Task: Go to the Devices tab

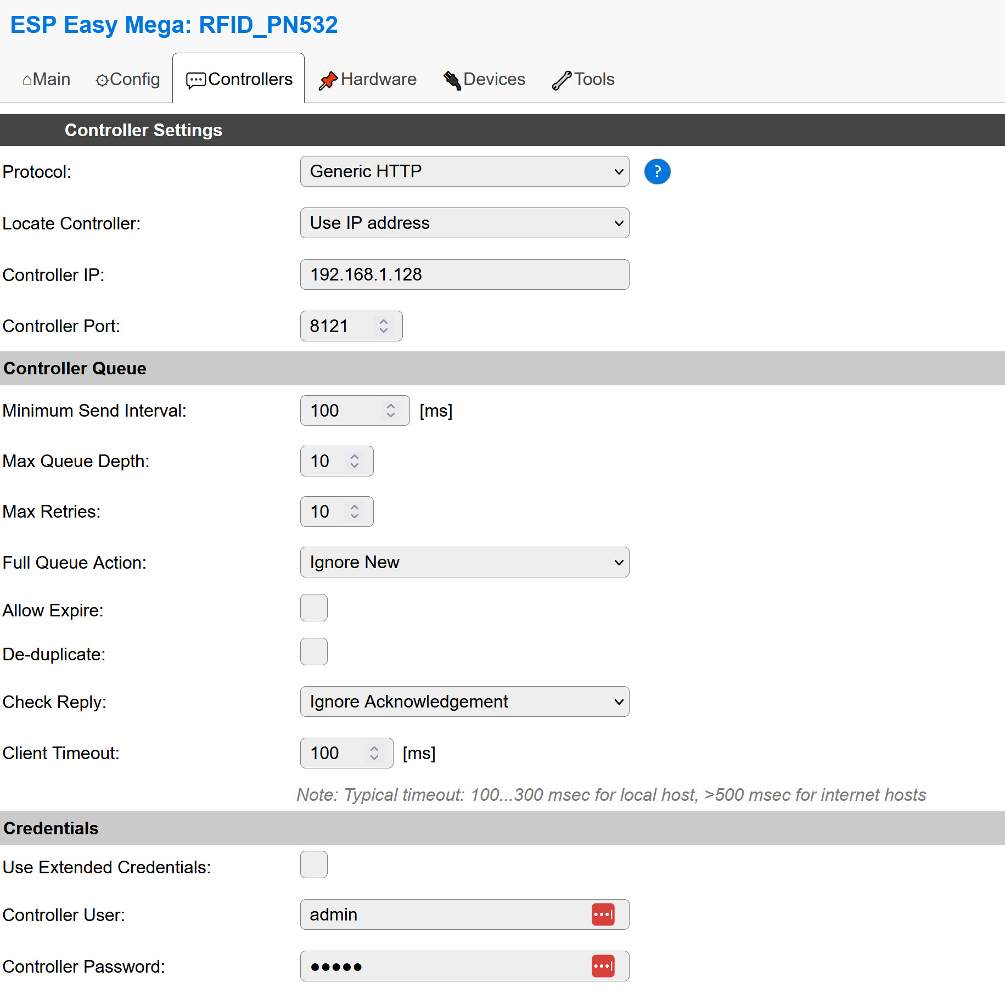Action: tap(484, 79)
